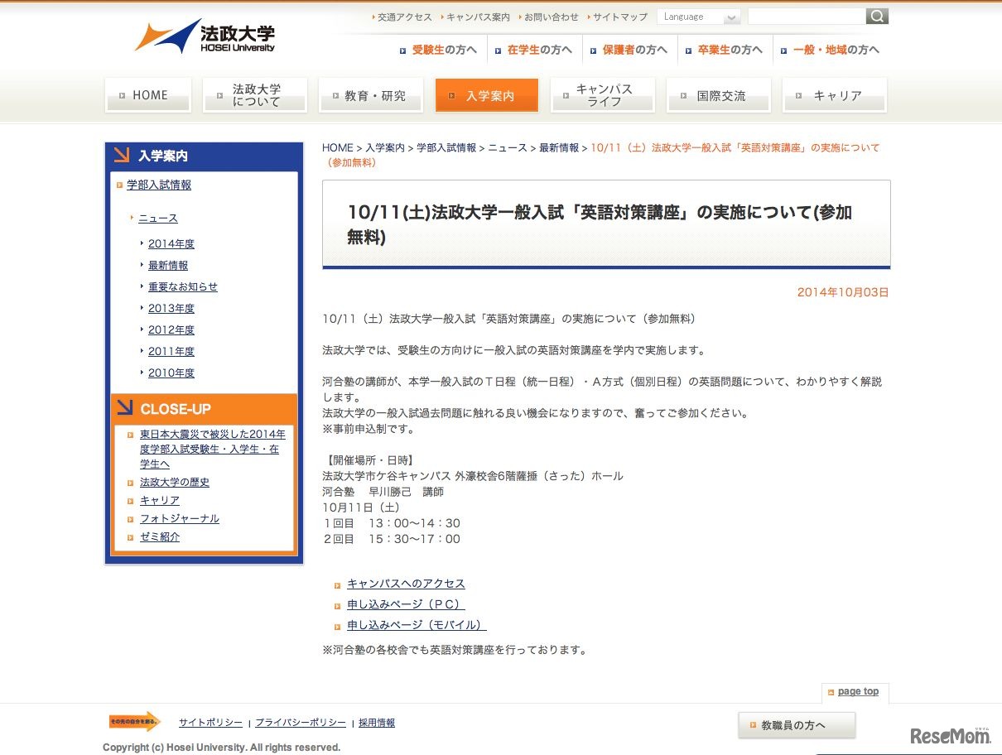Open the 2014年度 news archive

tap(171, 243)
